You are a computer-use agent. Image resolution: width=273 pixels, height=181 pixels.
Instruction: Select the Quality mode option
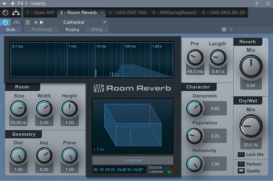coord(241,171)
